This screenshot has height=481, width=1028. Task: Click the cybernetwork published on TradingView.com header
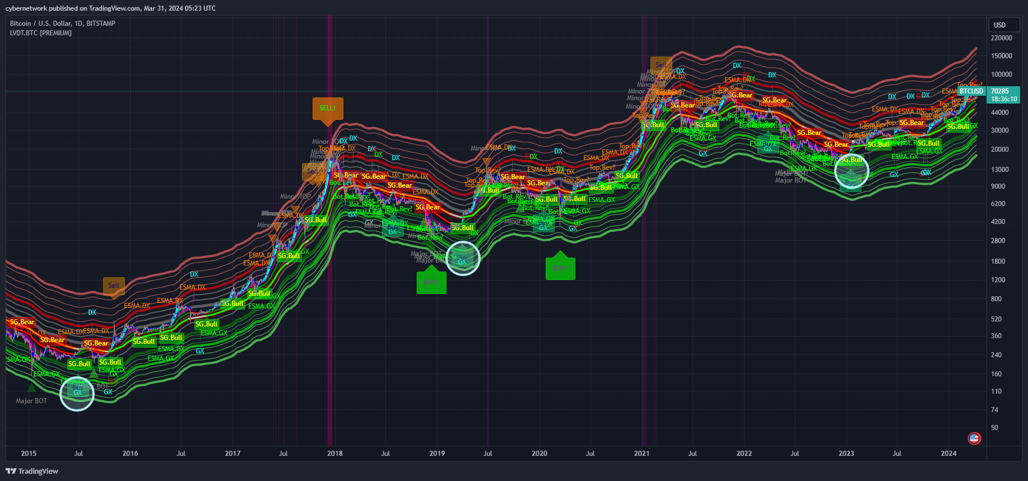pyautogui.click(x=110, y=8)
